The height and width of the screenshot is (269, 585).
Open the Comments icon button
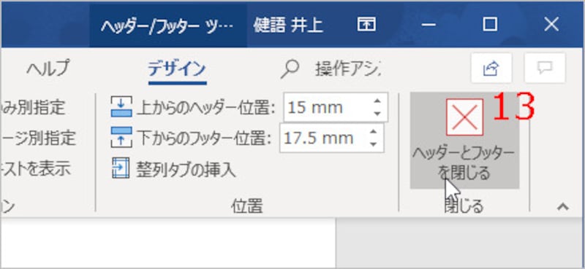point(545,69)
